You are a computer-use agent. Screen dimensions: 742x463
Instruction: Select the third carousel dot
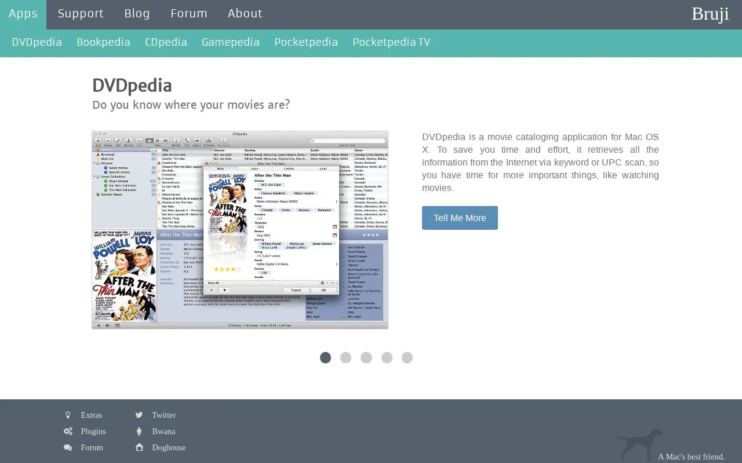click(366, 358)
